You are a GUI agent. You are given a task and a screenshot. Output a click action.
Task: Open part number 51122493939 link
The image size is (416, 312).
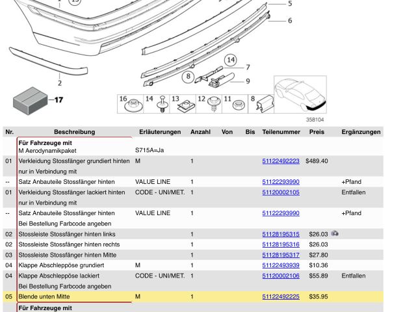coord(281,265)
